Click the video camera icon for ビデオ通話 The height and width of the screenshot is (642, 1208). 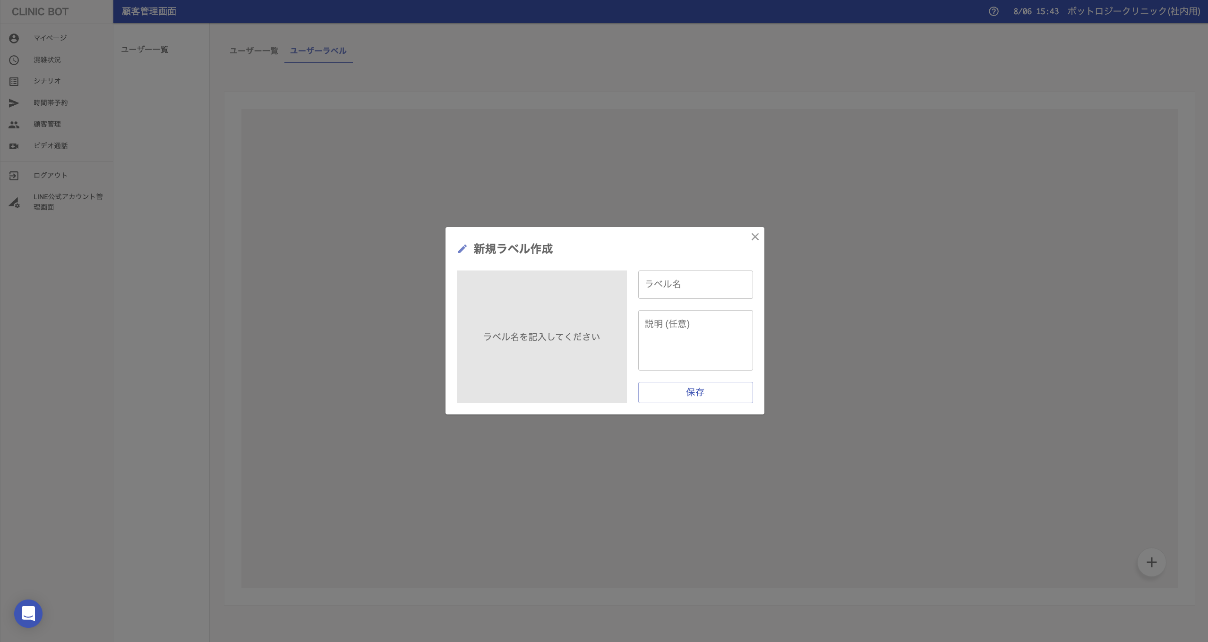pyautogui.click(x=14, y=146)
